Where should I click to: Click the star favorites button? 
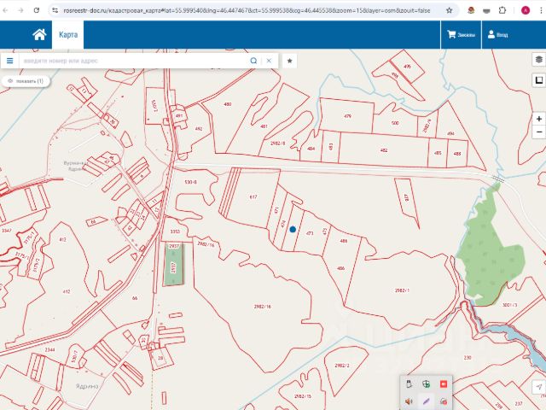click(x=289, y=61)
